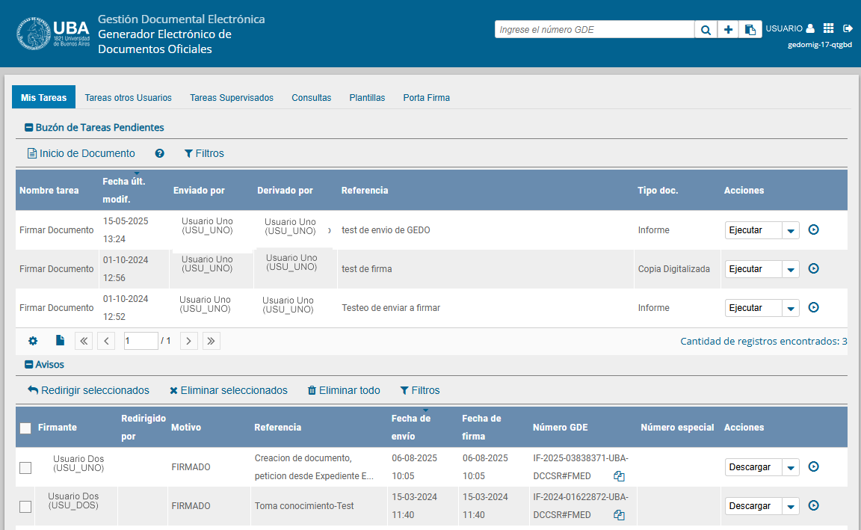Run the 'test de envio de GEDO' play icon

point(814,229)
